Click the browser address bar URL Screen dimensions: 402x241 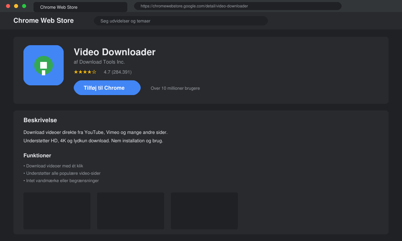(238, 6)
